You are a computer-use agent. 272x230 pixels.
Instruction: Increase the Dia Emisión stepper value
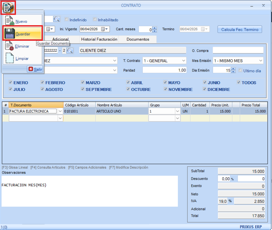233,69
